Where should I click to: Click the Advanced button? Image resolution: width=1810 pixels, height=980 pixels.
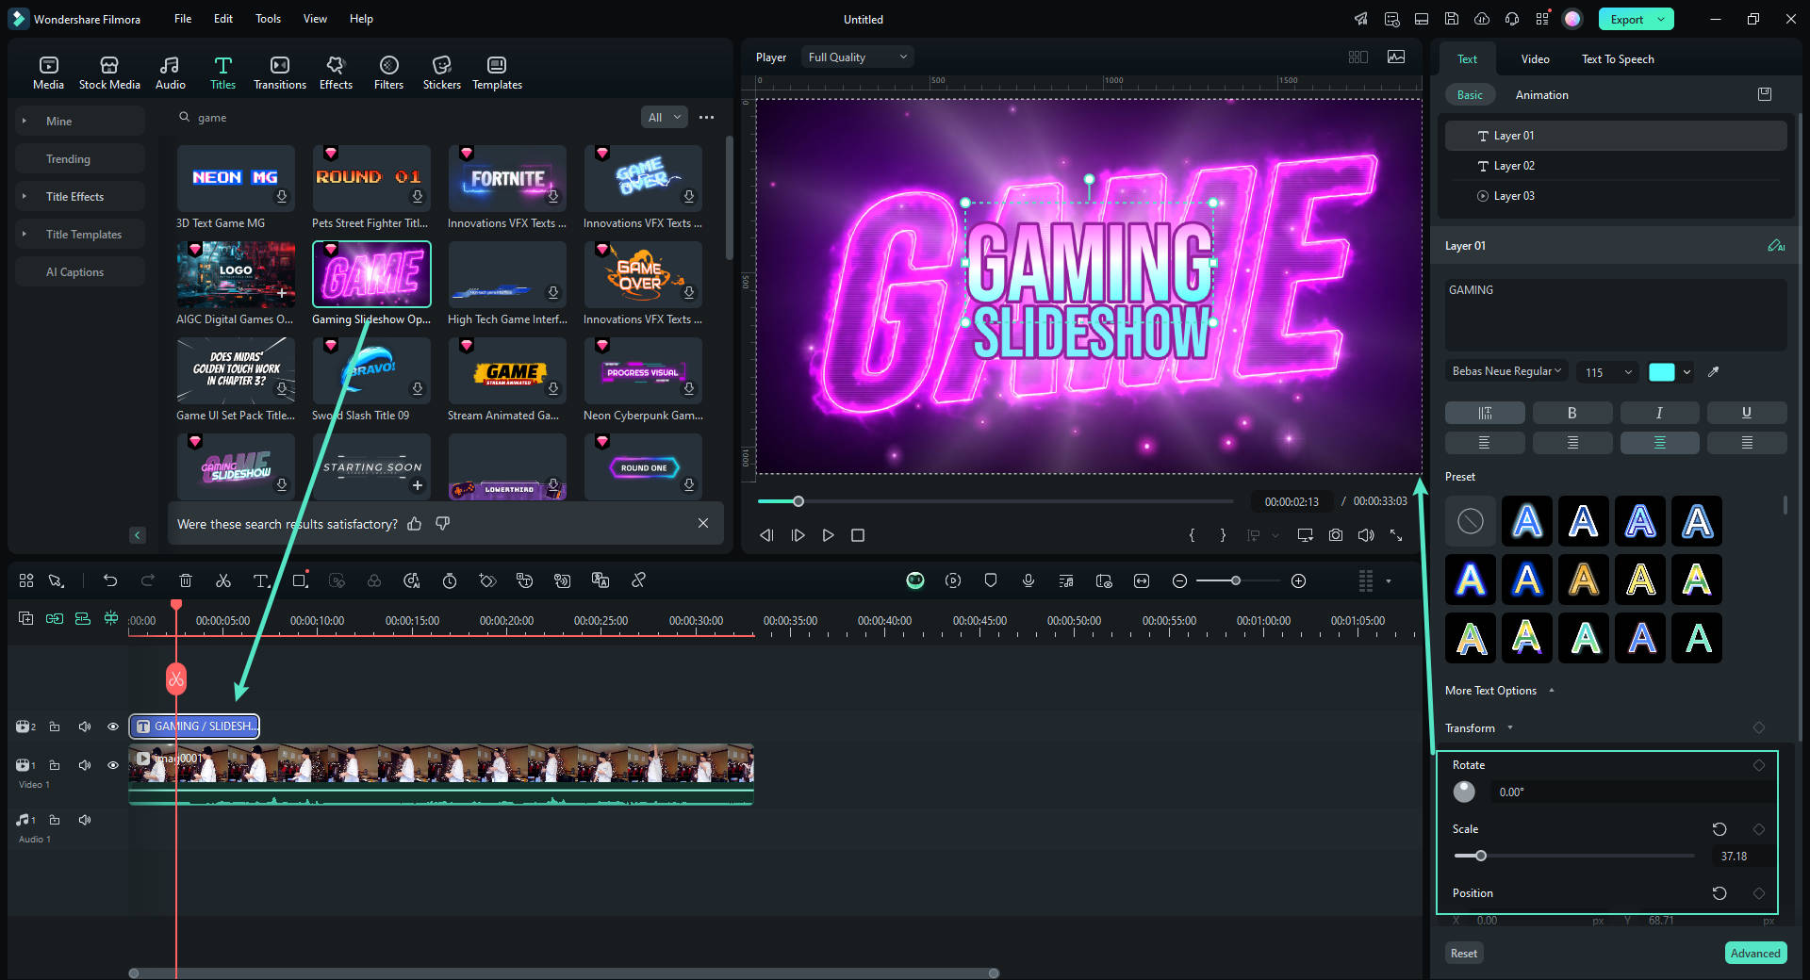[1755, 953]
